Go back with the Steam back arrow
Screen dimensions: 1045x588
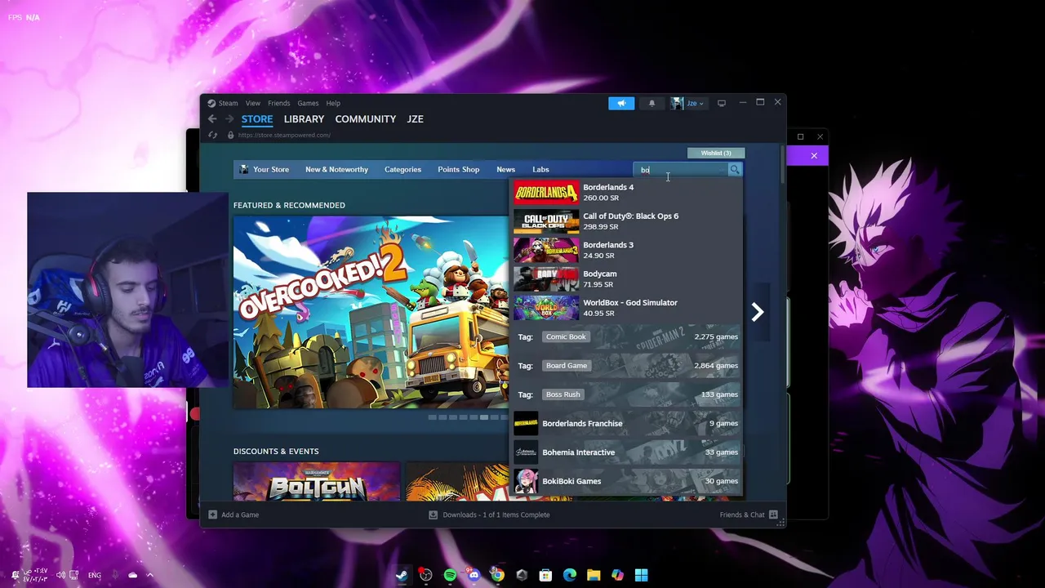tap(212, 119)
